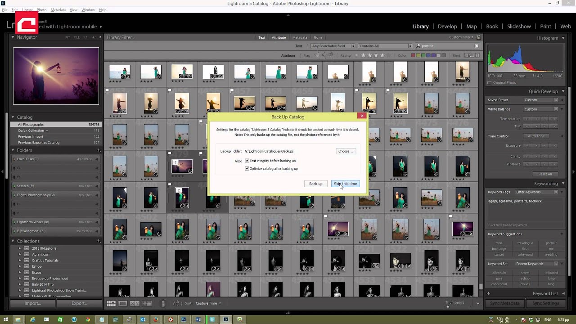
Task: Open the Metadata menu
Action: [58, 10]
